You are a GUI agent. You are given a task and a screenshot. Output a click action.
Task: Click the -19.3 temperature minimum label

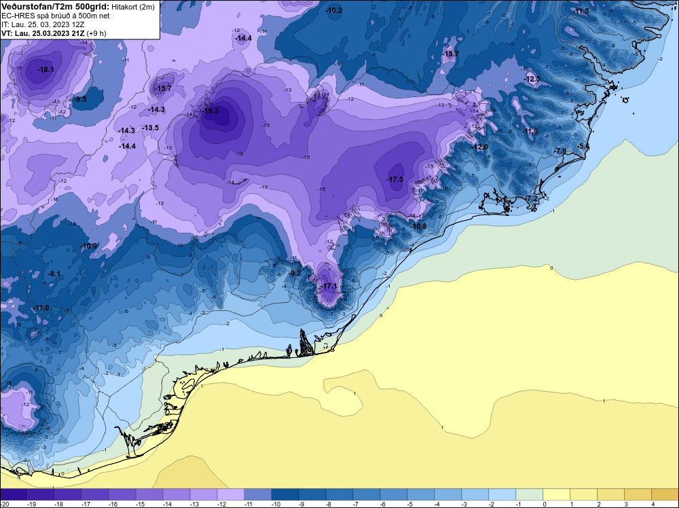coord(210,111)
